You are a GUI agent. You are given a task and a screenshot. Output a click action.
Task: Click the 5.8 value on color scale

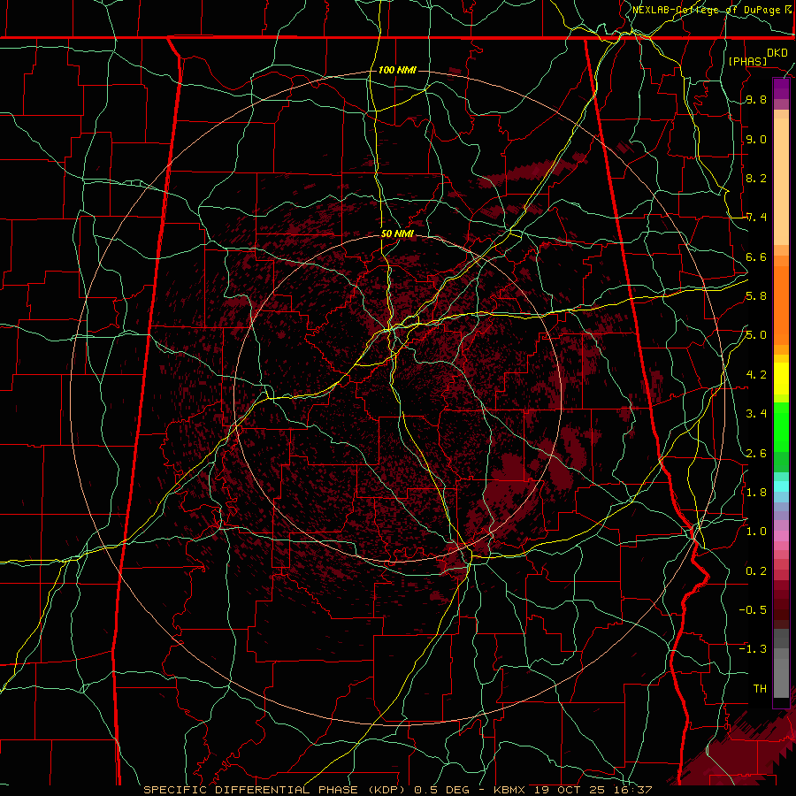[756, 296]
